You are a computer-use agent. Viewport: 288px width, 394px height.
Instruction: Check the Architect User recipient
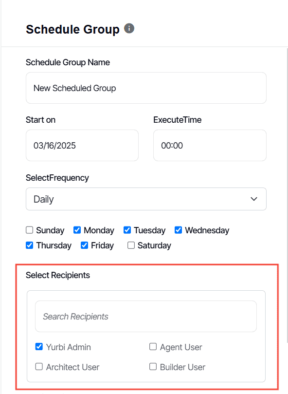click(x=39, y=366)
